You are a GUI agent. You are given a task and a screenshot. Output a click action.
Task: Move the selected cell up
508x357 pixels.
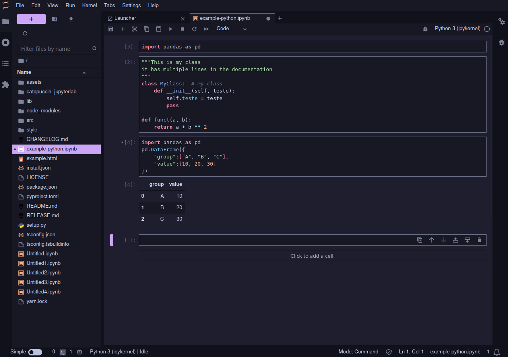432,240
